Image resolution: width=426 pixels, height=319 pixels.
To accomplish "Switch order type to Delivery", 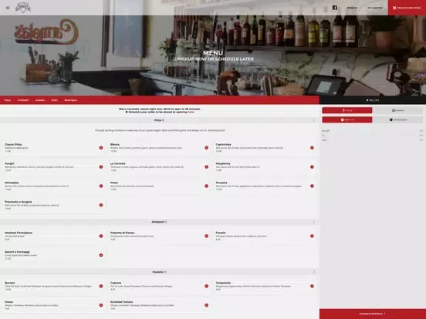I will (397, 110).
